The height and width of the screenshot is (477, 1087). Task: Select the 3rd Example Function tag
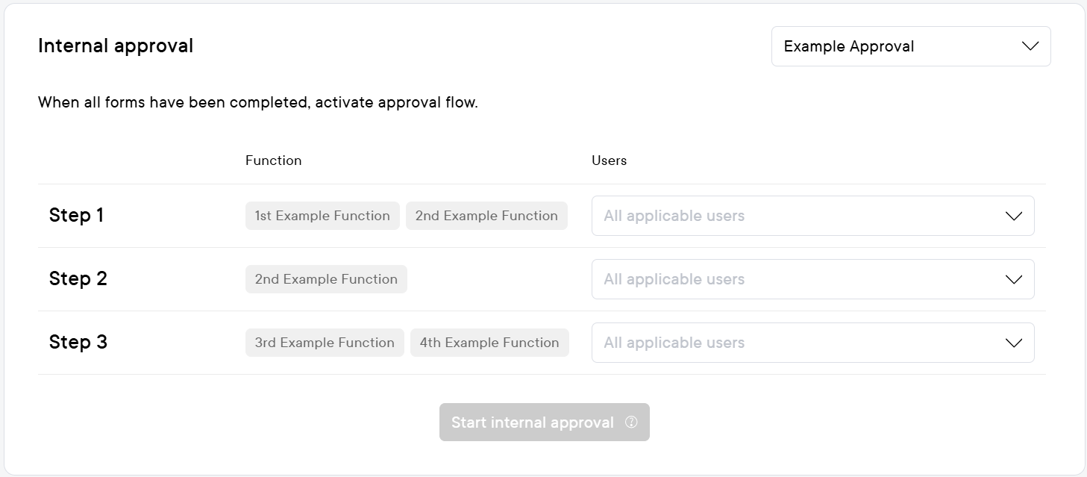325,343
